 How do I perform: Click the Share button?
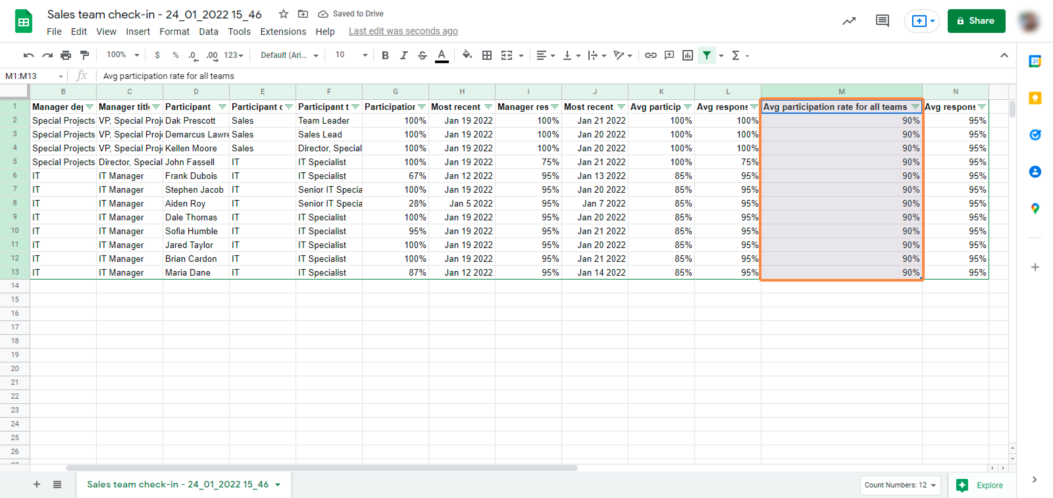click(x=976, y=21)
